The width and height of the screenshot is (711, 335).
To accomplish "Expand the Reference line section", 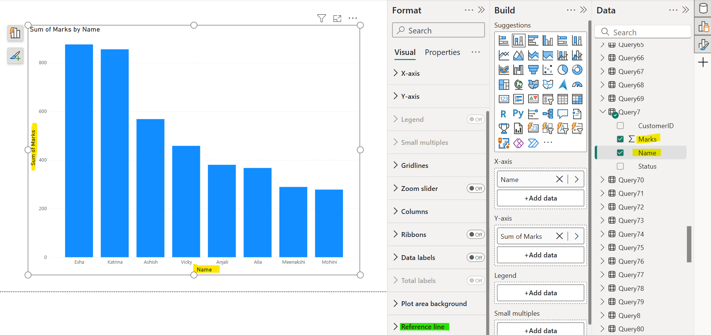I will coord(395,326).
